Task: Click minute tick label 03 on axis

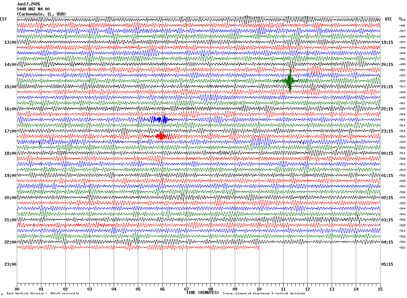Action: [89, 289]
